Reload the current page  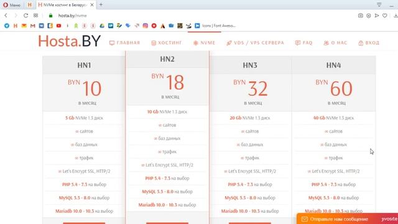(x=25, y=16)
